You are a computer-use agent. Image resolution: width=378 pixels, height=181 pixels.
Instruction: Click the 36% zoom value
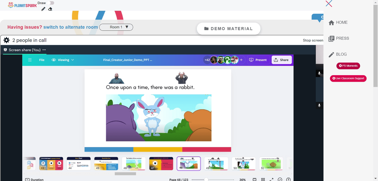click(242, 179)
